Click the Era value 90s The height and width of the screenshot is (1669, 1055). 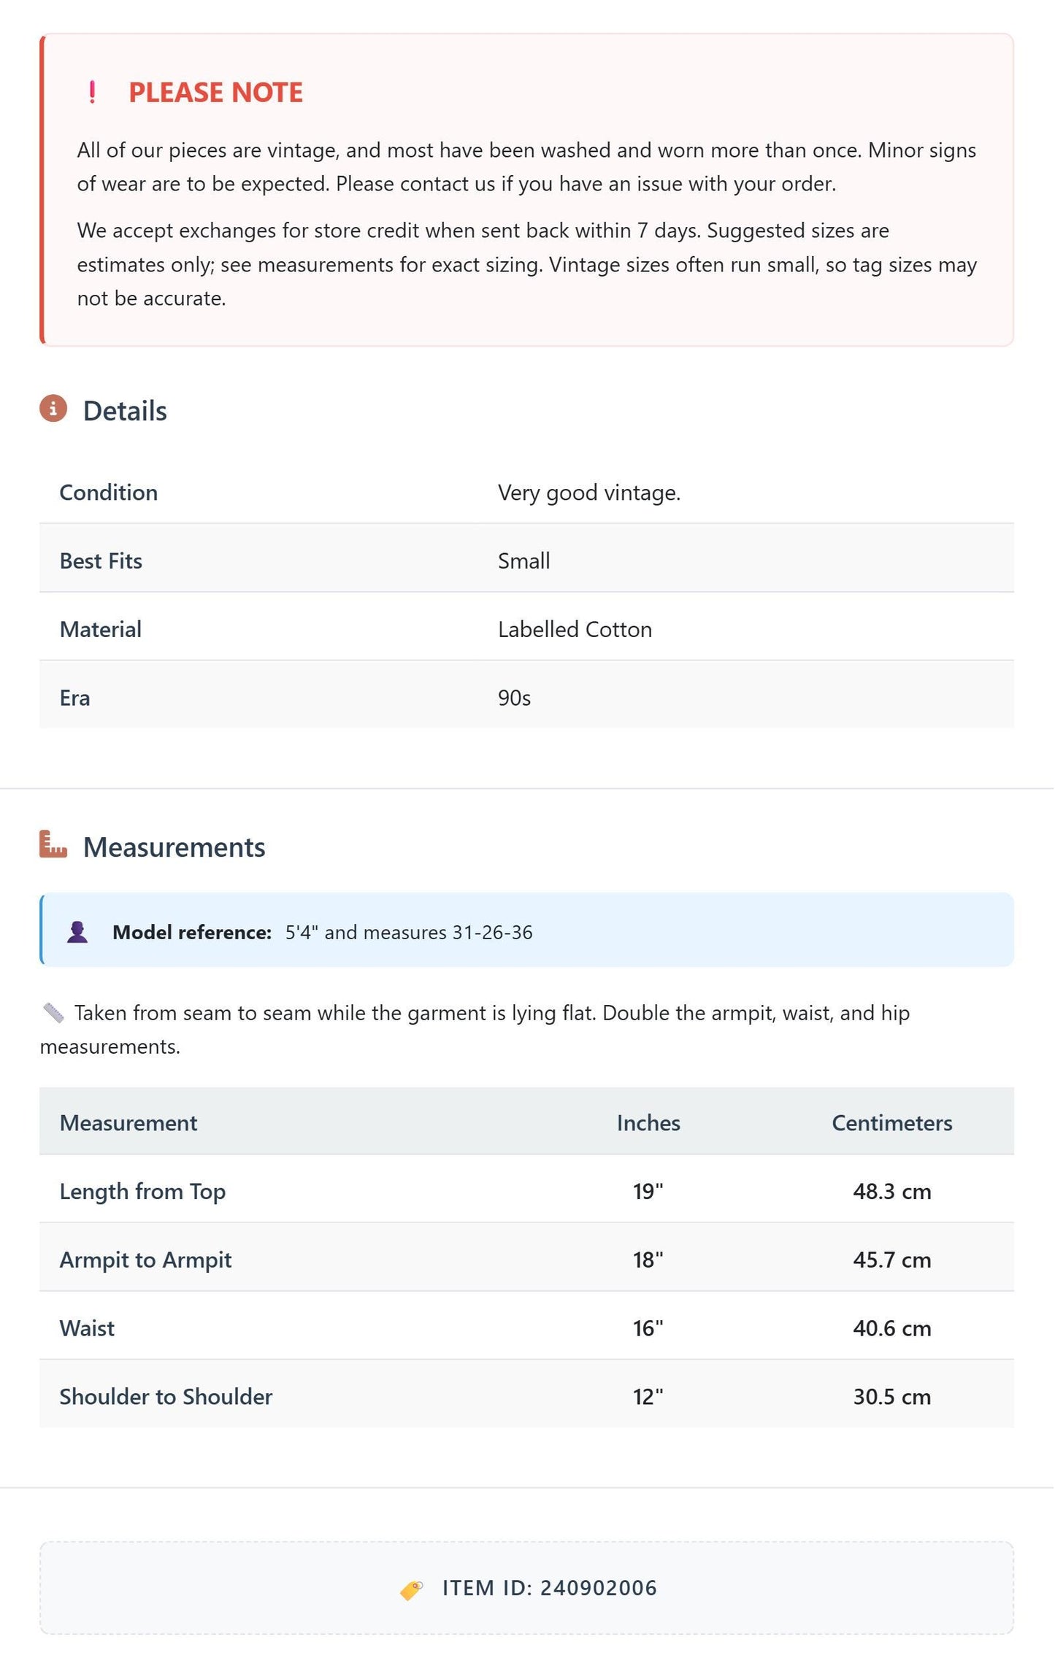pyautogui.click(x=515, y=698)
